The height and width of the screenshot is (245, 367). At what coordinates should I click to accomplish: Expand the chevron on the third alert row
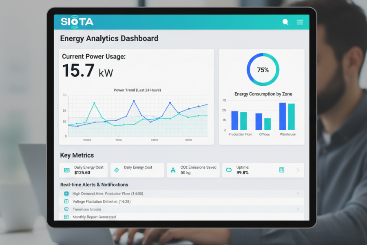click(x=298, y=209)
